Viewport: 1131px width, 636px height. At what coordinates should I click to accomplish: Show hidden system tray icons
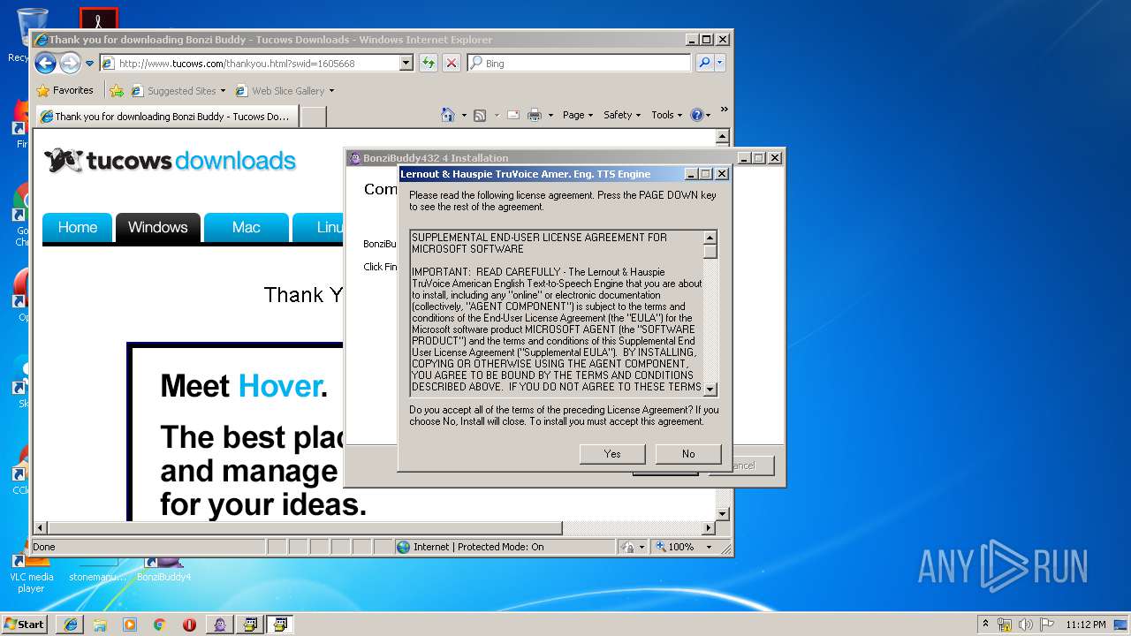985,624
